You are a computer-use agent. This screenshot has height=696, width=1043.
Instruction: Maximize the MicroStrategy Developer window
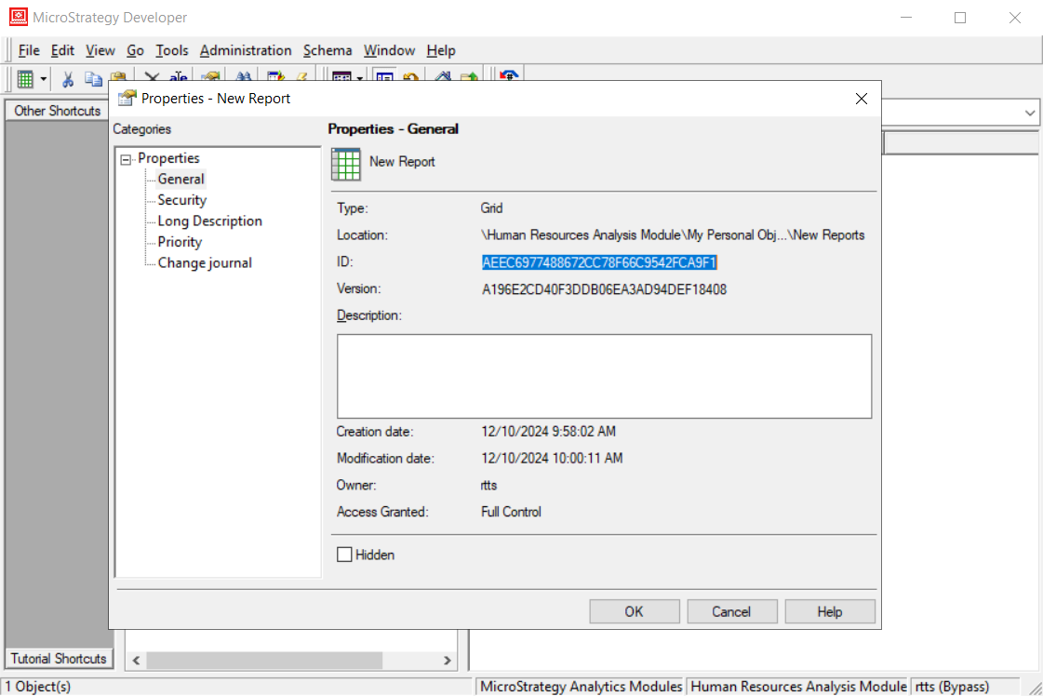click(960, 18)
